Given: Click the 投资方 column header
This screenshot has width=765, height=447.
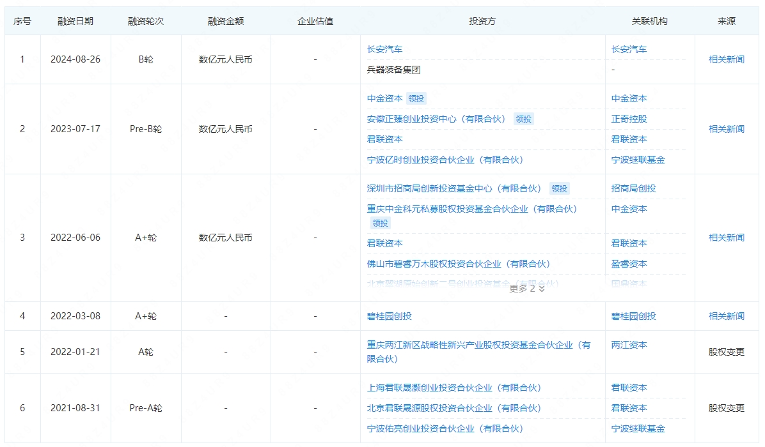Looking at the screenshot, I should pos(482,21).
